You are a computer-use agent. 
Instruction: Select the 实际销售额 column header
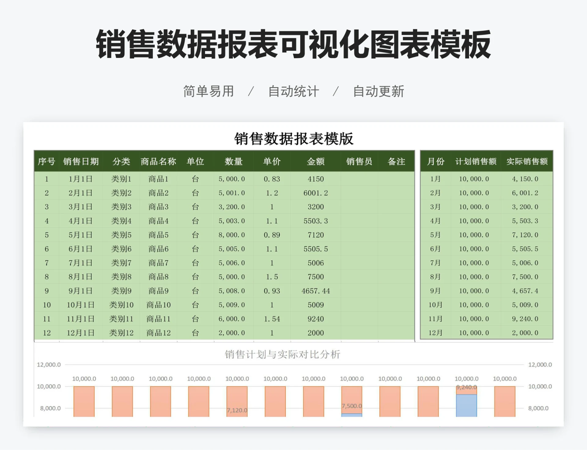(x=527, y=162)
